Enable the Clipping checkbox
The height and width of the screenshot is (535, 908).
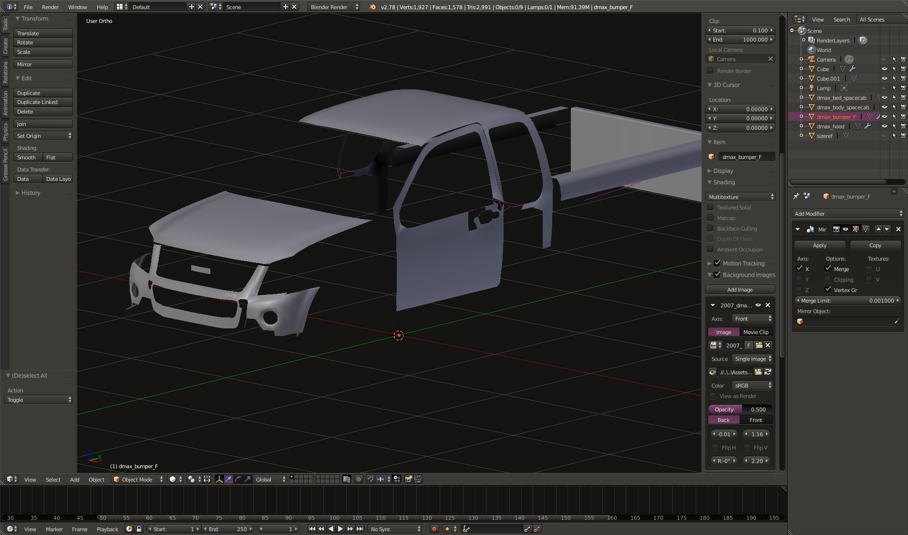pos(828,279)
